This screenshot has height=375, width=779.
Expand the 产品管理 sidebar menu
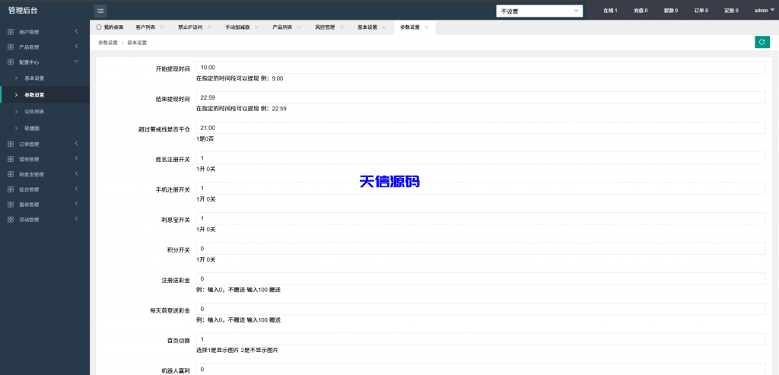click(x=44, y=47)
